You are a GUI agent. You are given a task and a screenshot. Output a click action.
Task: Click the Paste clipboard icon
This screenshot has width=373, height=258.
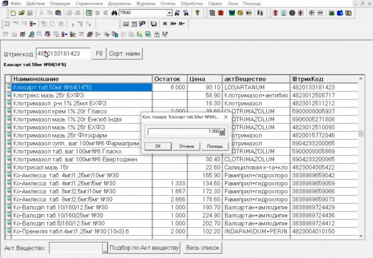click(x=58, y=13)
